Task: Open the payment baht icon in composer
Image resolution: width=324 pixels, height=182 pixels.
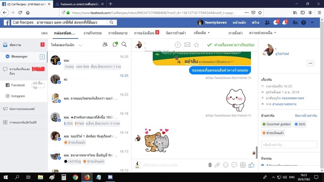Action: [210, 165]
